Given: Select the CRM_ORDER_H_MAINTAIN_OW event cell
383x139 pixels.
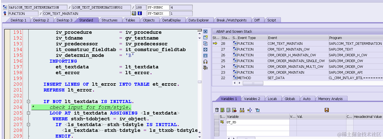Looking at the screenshot, I should pyautogui.click(x=298, y=55).
